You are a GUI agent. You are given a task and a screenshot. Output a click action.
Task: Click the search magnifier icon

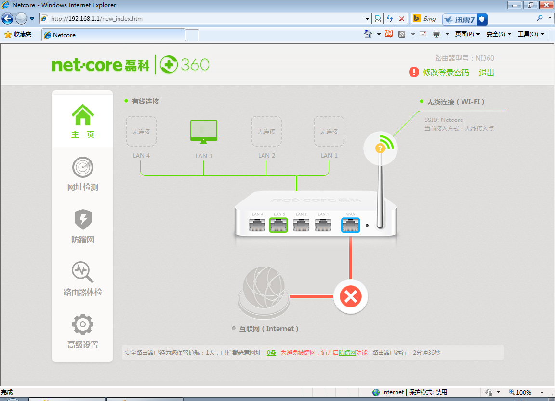(x=540, y=18)
